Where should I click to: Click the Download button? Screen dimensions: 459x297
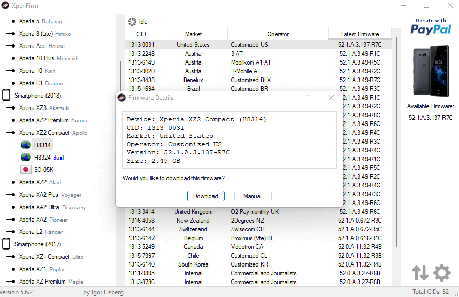[206, 196]
